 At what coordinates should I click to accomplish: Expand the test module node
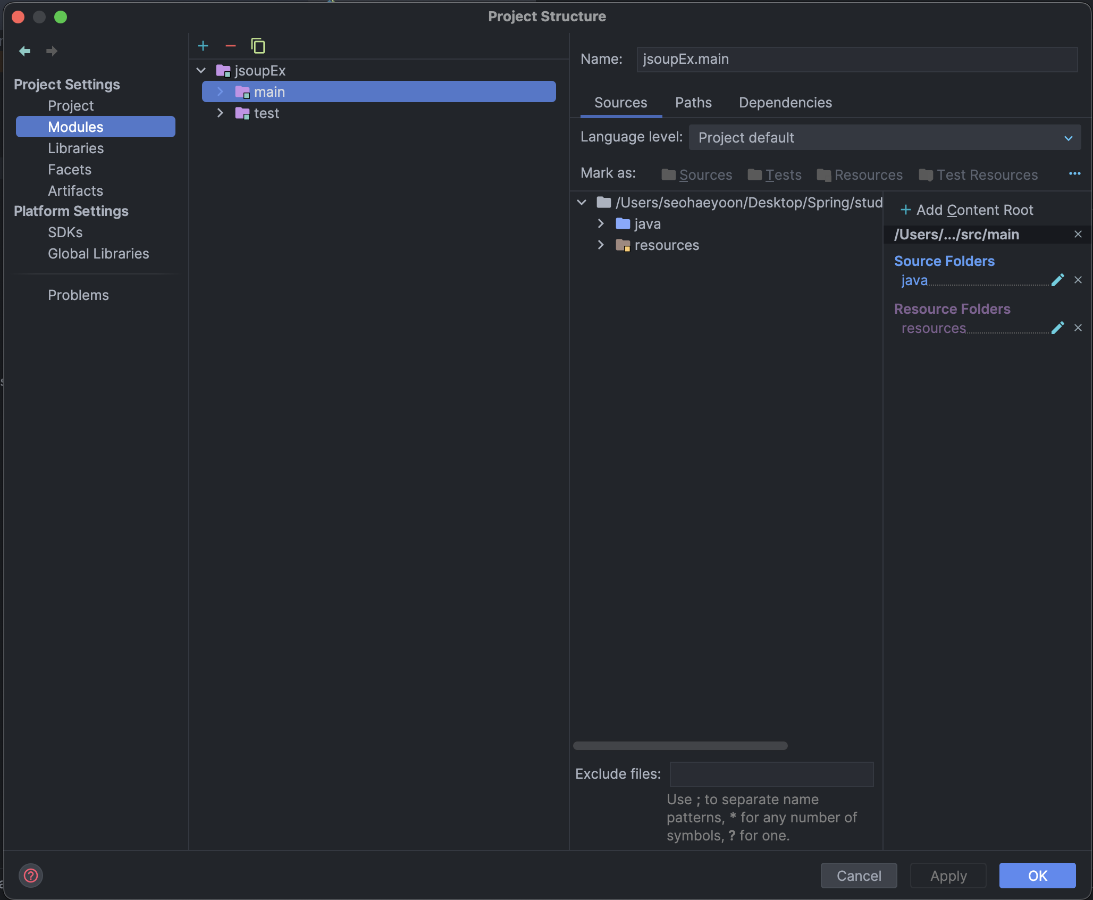[x=220, y=113]
